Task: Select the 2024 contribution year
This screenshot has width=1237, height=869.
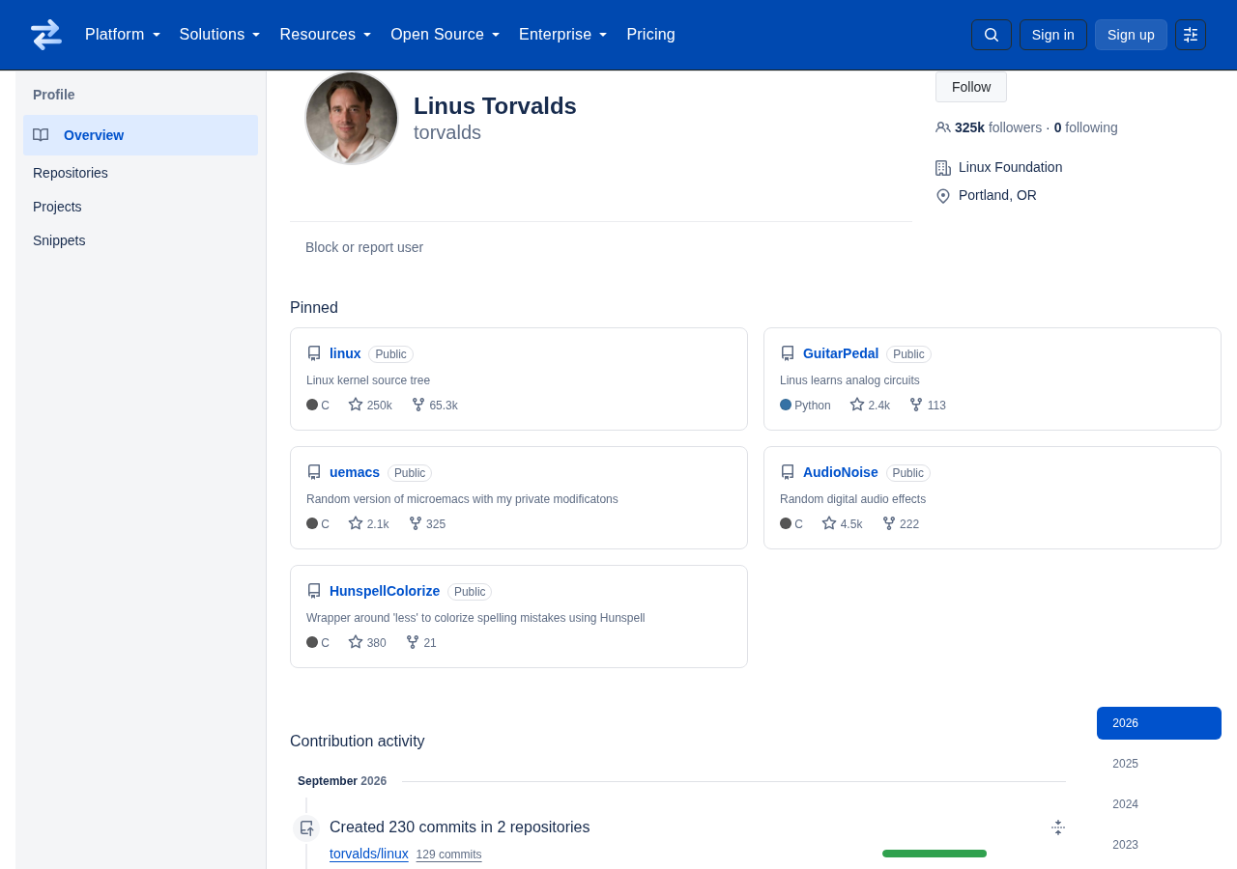Action: pos(1159,804)
